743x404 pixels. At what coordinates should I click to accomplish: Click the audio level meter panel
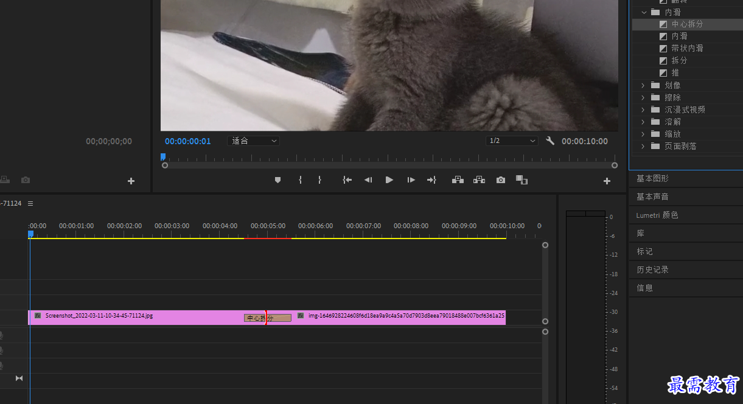[585, 307]
